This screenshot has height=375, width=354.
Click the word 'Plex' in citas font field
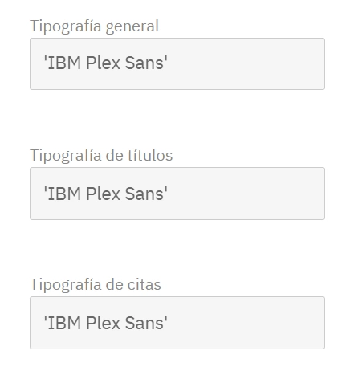(103, 323)
